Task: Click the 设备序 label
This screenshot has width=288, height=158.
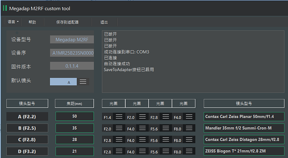Action: coord(18,53)
